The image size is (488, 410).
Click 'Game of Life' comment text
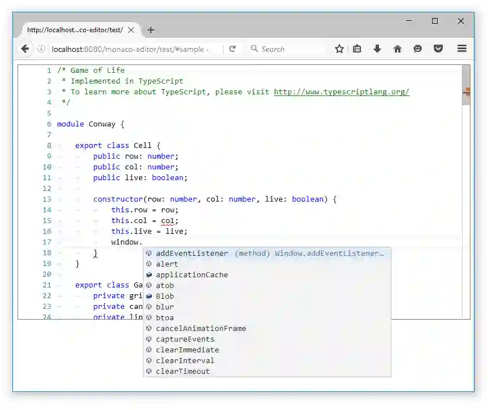97,70
